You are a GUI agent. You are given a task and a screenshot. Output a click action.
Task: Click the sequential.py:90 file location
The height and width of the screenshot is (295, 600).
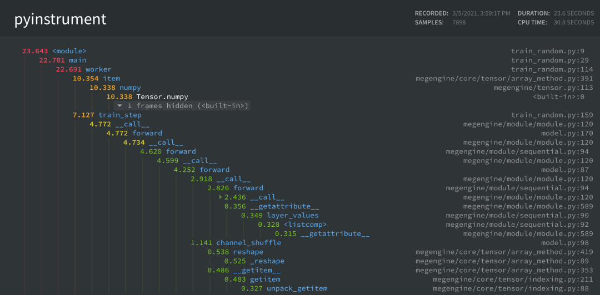pos(517,216)
